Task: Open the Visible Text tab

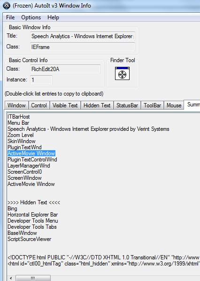Action: tap(65, 105)
